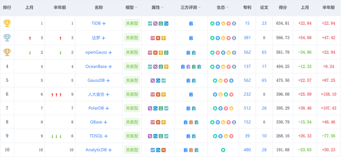Click the teal evaluation clipboard icon in openGauss row
Viewport: 341px width, 157px height.
click(194, 53)
